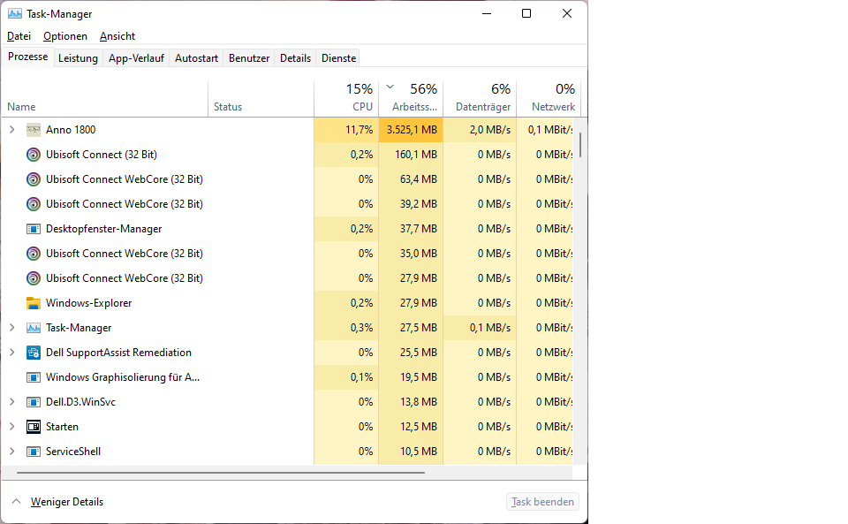Click the Starten process icon
The height and width of the screenshot is (524, 848).
click(34, 427)
